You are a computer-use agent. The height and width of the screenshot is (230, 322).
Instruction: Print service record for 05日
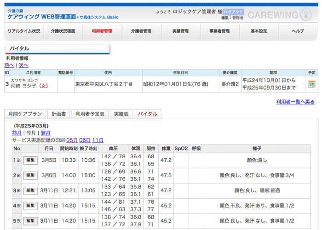72,140
